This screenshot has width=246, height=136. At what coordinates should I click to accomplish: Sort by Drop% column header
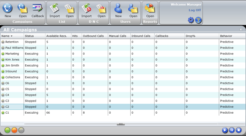click(x=202, y=36)
